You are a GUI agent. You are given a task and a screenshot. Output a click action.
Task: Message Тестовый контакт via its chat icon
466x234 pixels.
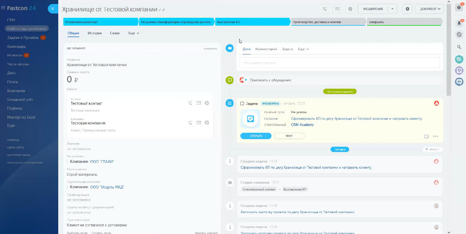[x=207, y=103]
